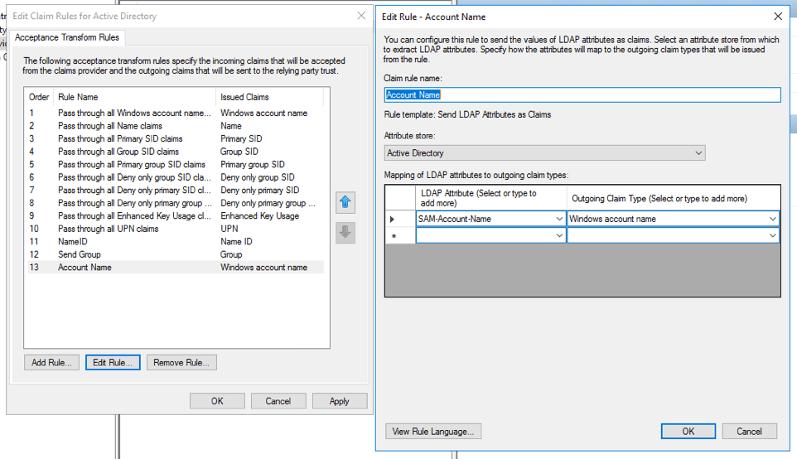Expand SAM-Account-Name LDAP attribute dropdown
The image size is (797, 459).
(559, 219)
